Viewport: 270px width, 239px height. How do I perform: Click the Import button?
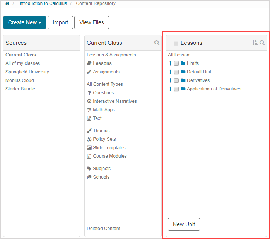click(60, 22)
